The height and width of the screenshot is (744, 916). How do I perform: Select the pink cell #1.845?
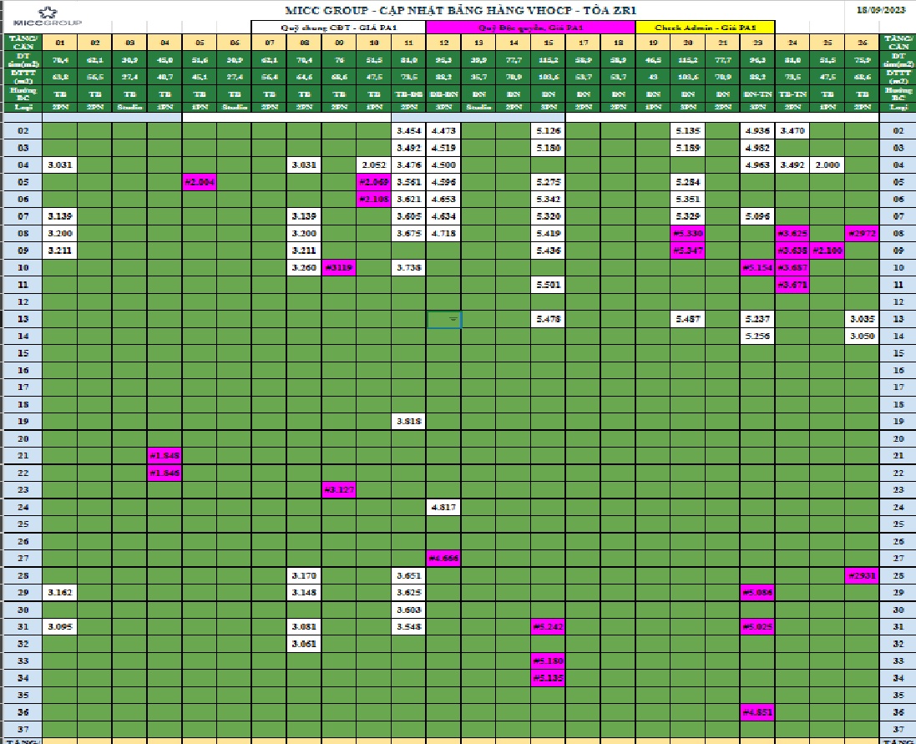click(164, 456)
